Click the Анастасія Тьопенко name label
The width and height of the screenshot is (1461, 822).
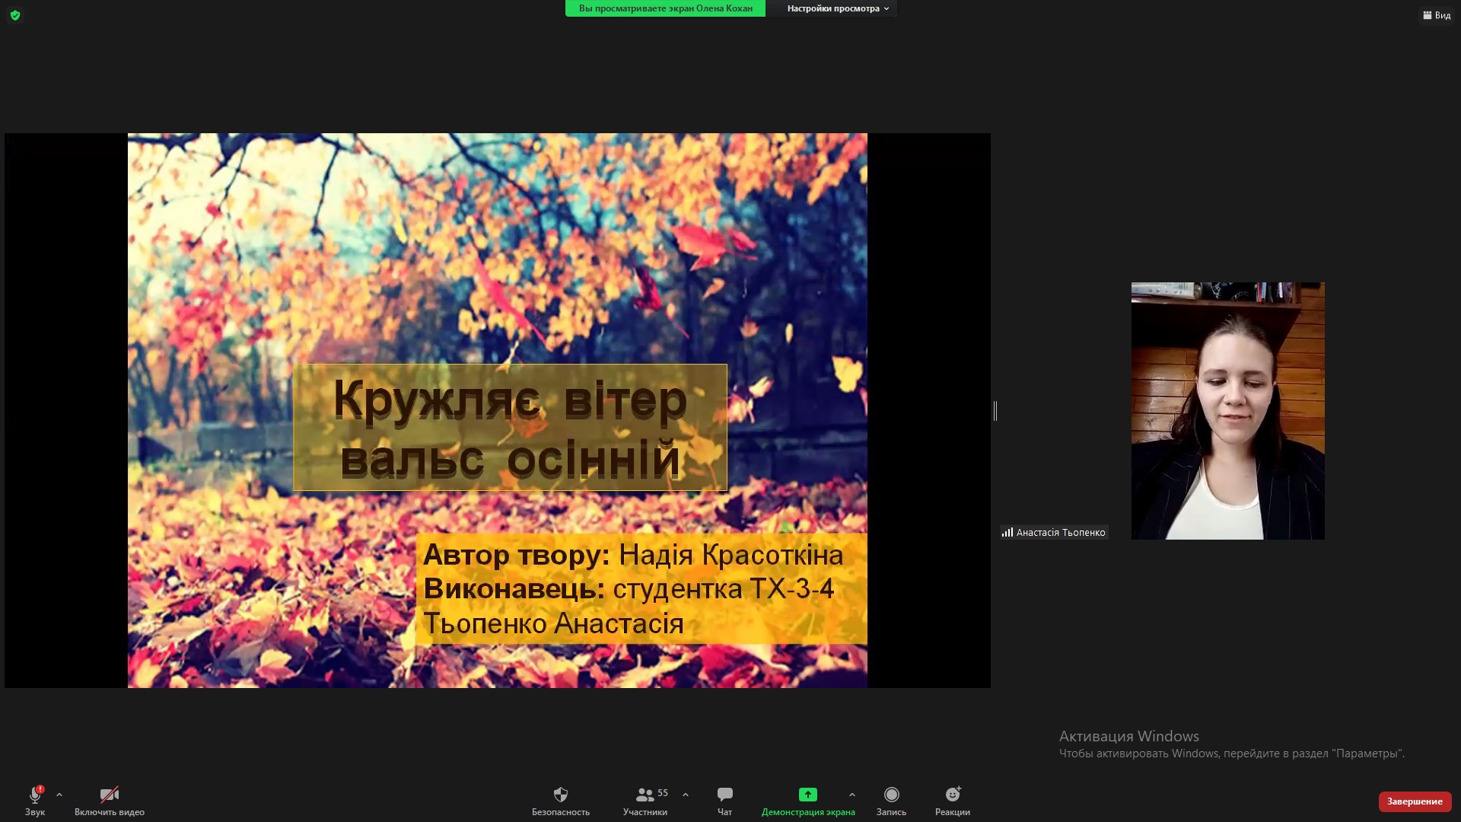coord(1060,533)
